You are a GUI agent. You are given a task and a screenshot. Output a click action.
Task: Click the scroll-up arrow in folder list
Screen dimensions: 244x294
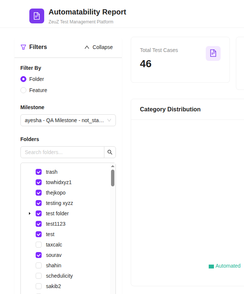113,166
